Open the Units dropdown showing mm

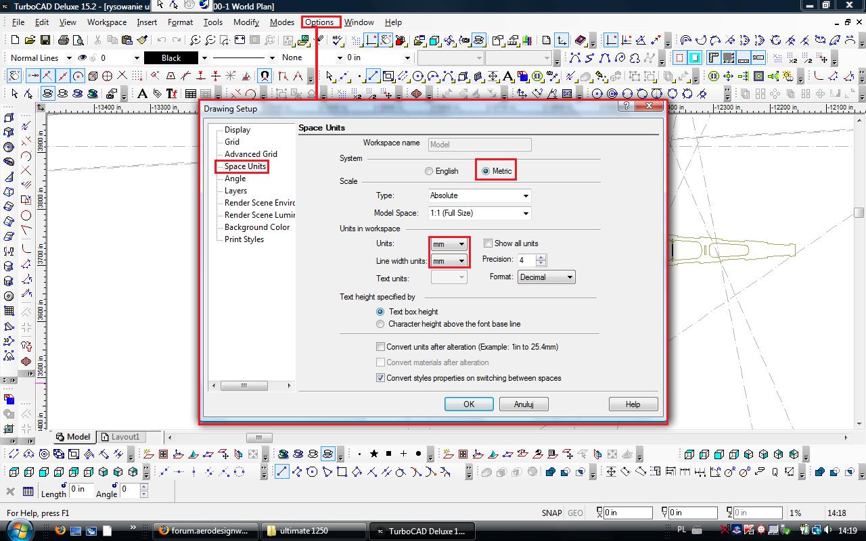449,244
